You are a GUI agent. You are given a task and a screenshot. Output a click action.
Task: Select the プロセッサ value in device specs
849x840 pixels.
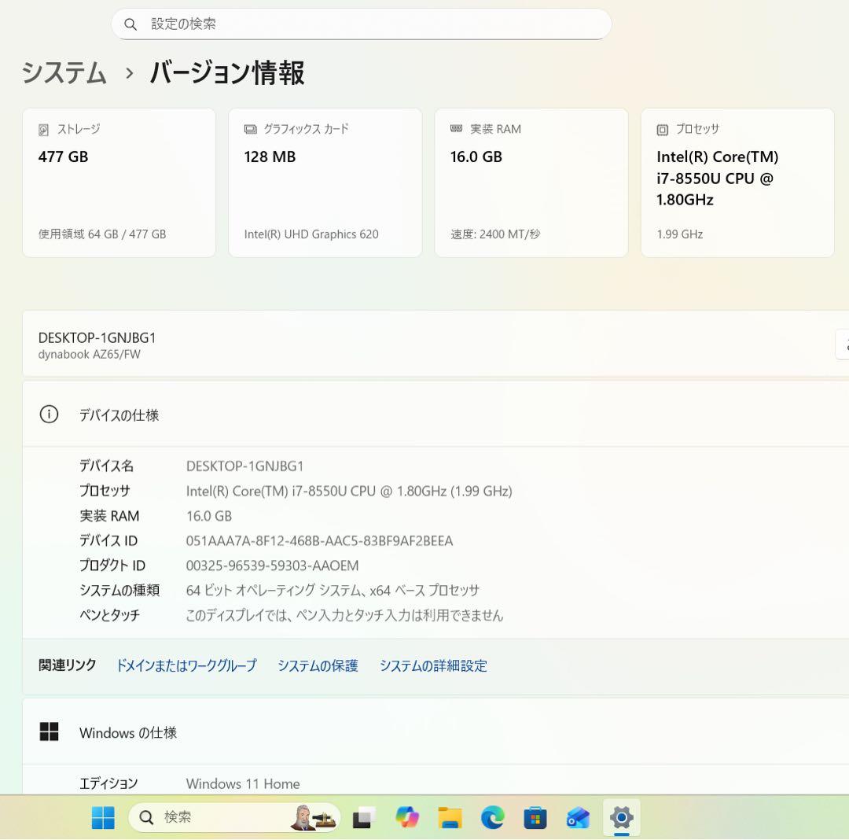349,492
